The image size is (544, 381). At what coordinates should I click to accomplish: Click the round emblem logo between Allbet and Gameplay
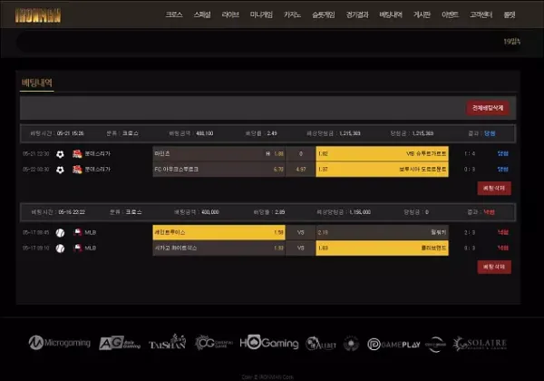click(351, 344)
